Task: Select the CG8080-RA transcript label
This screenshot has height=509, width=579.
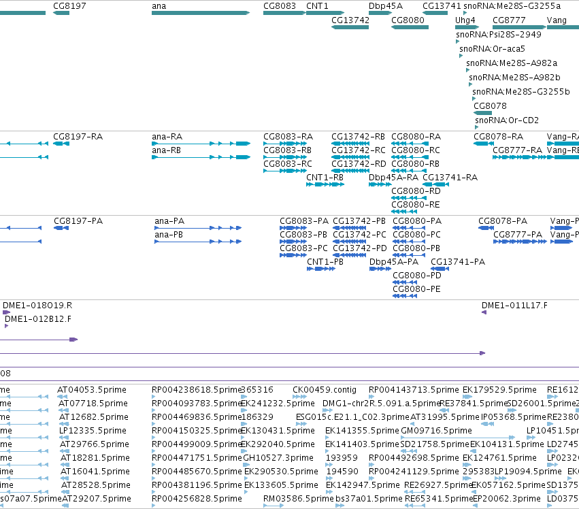Action: click(x=416, y=137)
